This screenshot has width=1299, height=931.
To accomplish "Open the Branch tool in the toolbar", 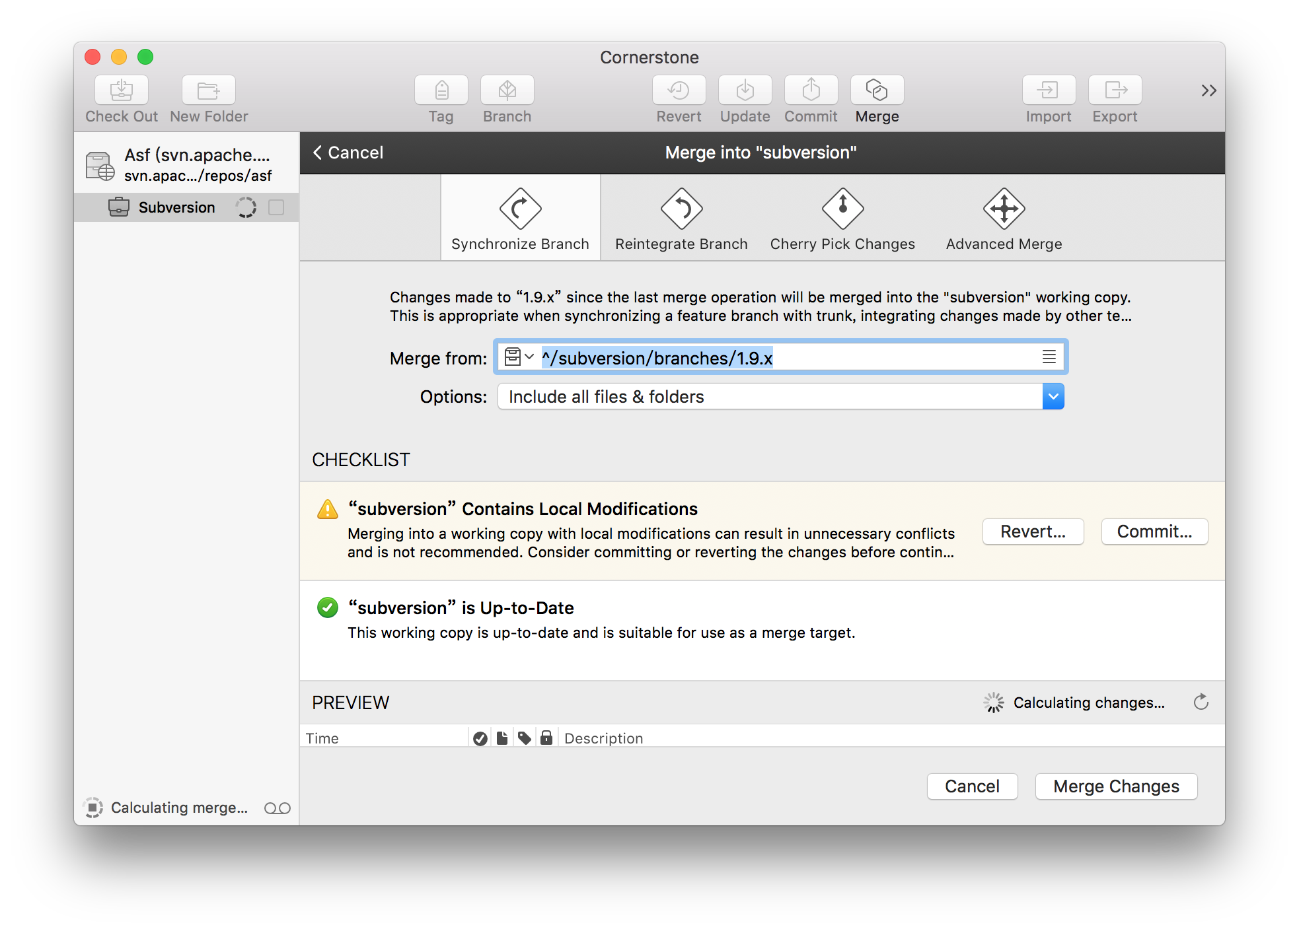I will tap(507, 90).
